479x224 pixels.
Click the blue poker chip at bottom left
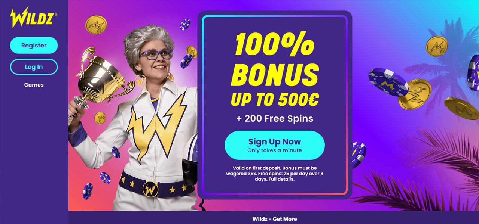pos(88,191)
